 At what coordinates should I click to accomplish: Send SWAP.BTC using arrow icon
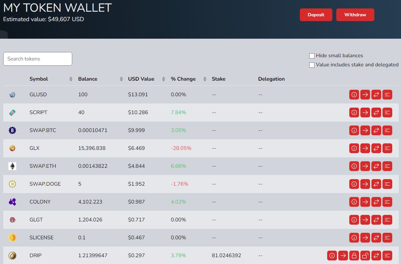[x=365, y=130]
